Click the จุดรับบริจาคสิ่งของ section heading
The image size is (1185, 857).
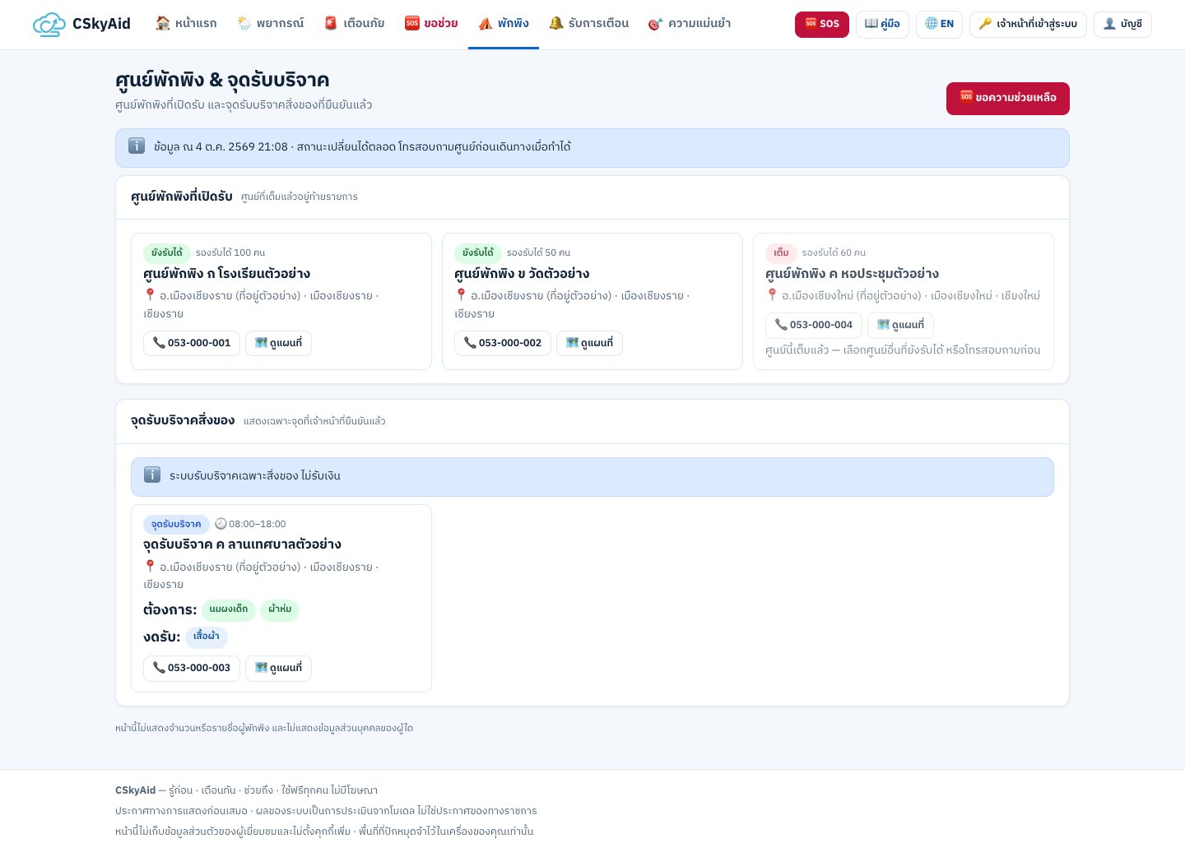point(183,420)
